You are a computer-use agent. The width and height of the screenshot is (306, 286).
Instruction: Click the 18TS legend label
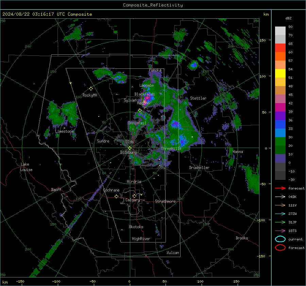[x=292, y=231]
